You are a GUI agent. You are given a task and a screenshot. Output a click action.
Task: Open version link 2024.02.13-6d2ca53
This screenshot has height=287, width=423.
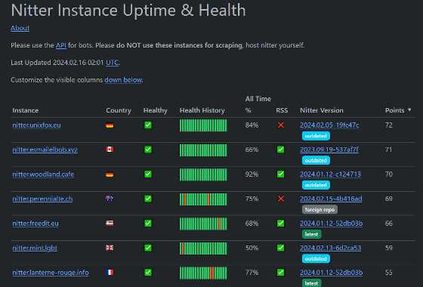331,248
